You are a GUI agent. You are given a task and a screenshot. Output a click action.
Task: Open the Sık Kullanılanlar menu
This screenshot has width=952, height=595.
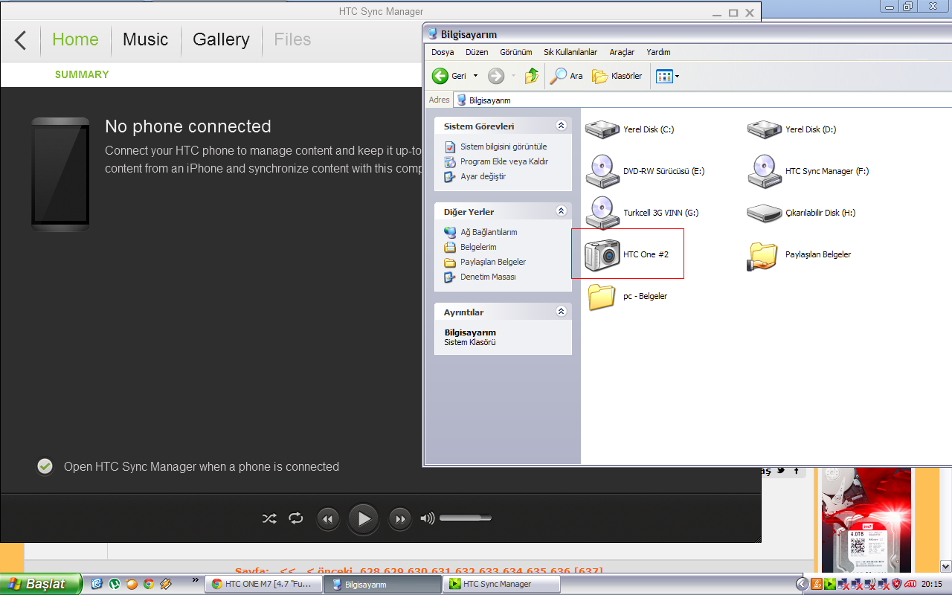coord(570,52)
